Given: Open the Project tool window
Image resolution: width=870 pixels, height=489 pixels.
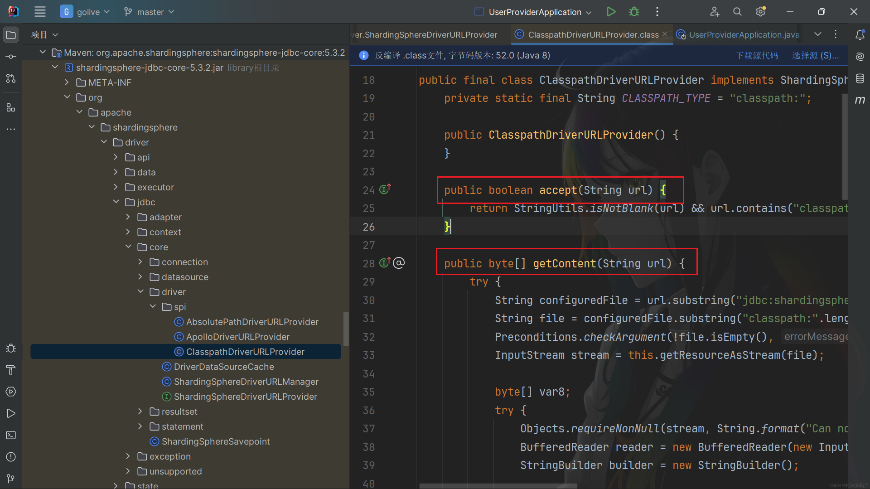Looking at the screenshot, I should click(x=11, y=35).
